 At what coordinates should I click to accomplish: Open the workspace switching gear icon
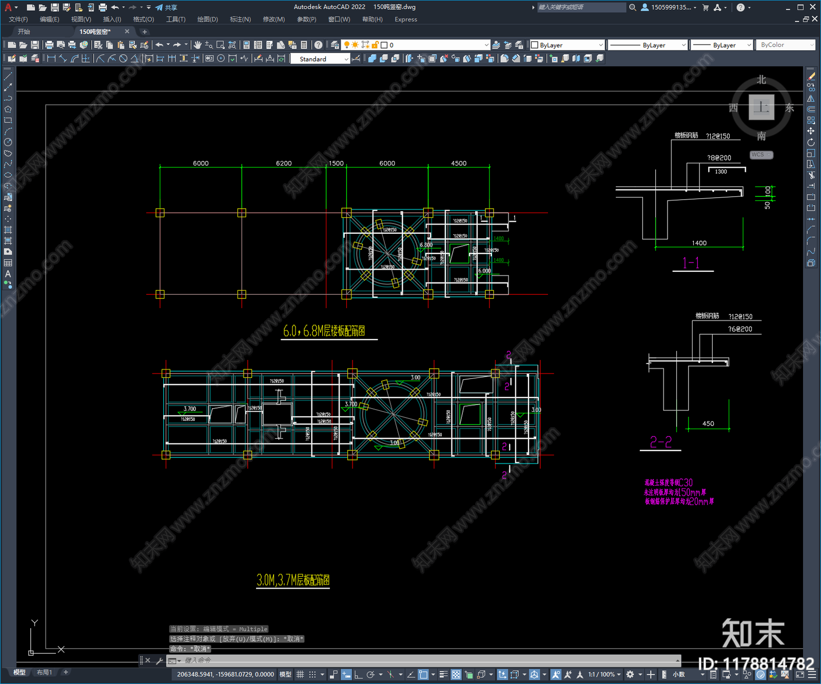click(x=630, y=675)
